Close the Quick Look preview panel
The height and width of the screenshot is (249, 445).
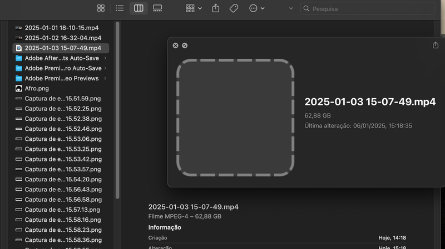pyautogui.click(x=175, y=45)
